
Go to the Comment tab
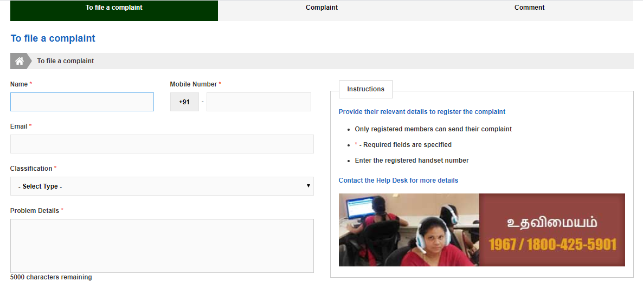[x=529, y=8]
